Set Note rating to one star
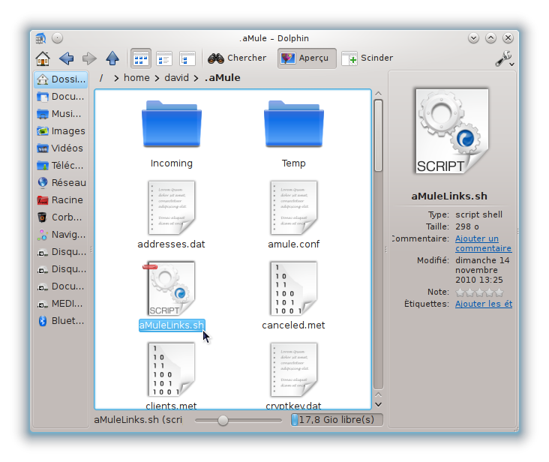 (460, 292)
